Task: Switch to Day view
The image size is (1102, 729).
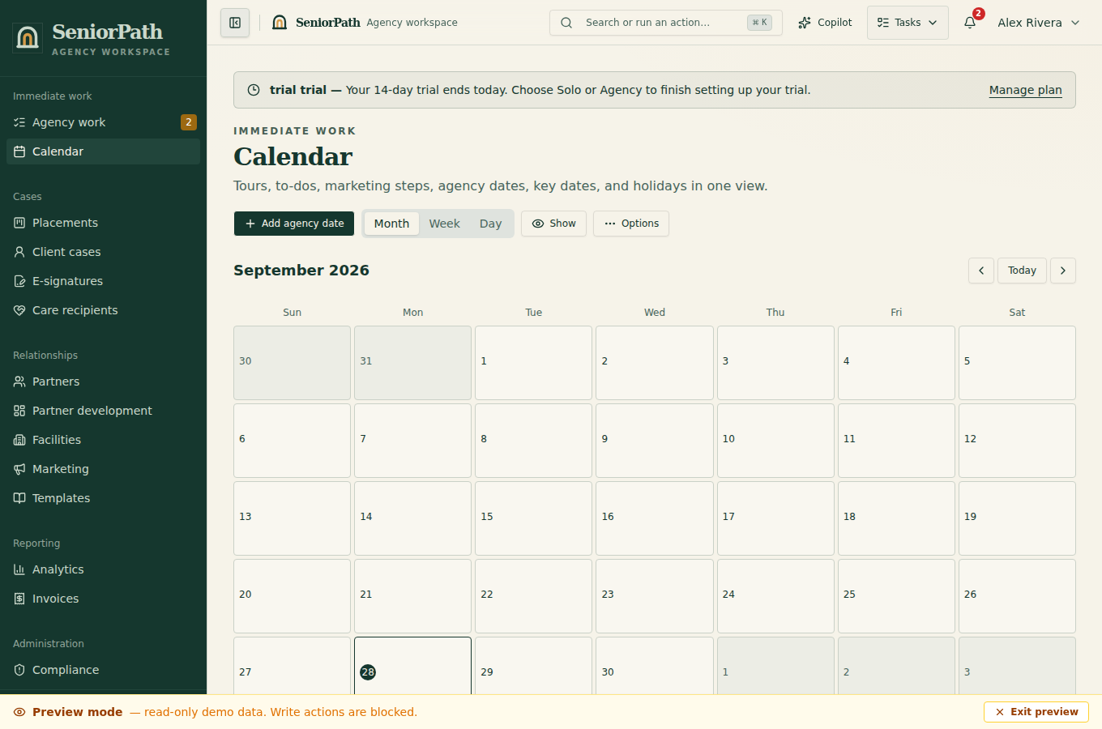Action: click(x=490, y=224)
